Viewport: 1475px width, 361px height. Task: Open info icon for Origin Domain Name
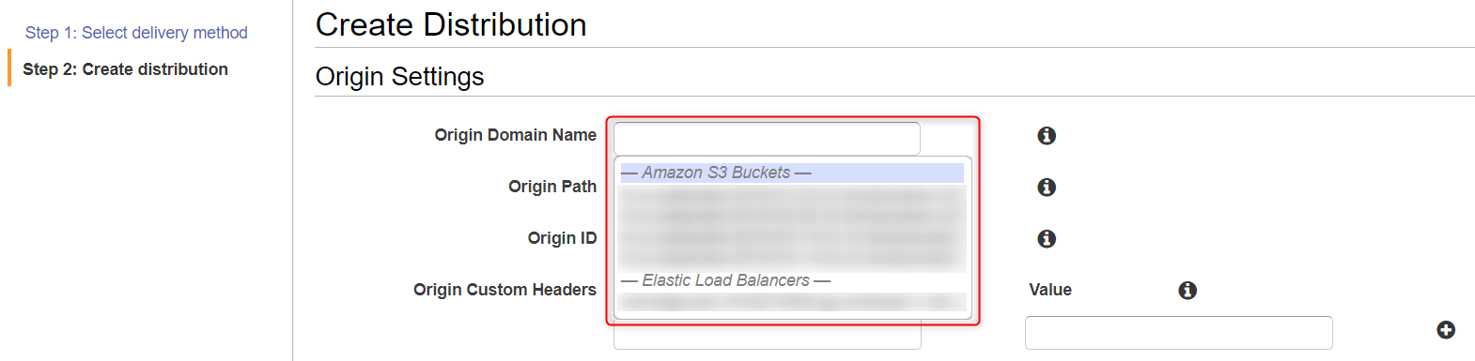click(1047, 136)
